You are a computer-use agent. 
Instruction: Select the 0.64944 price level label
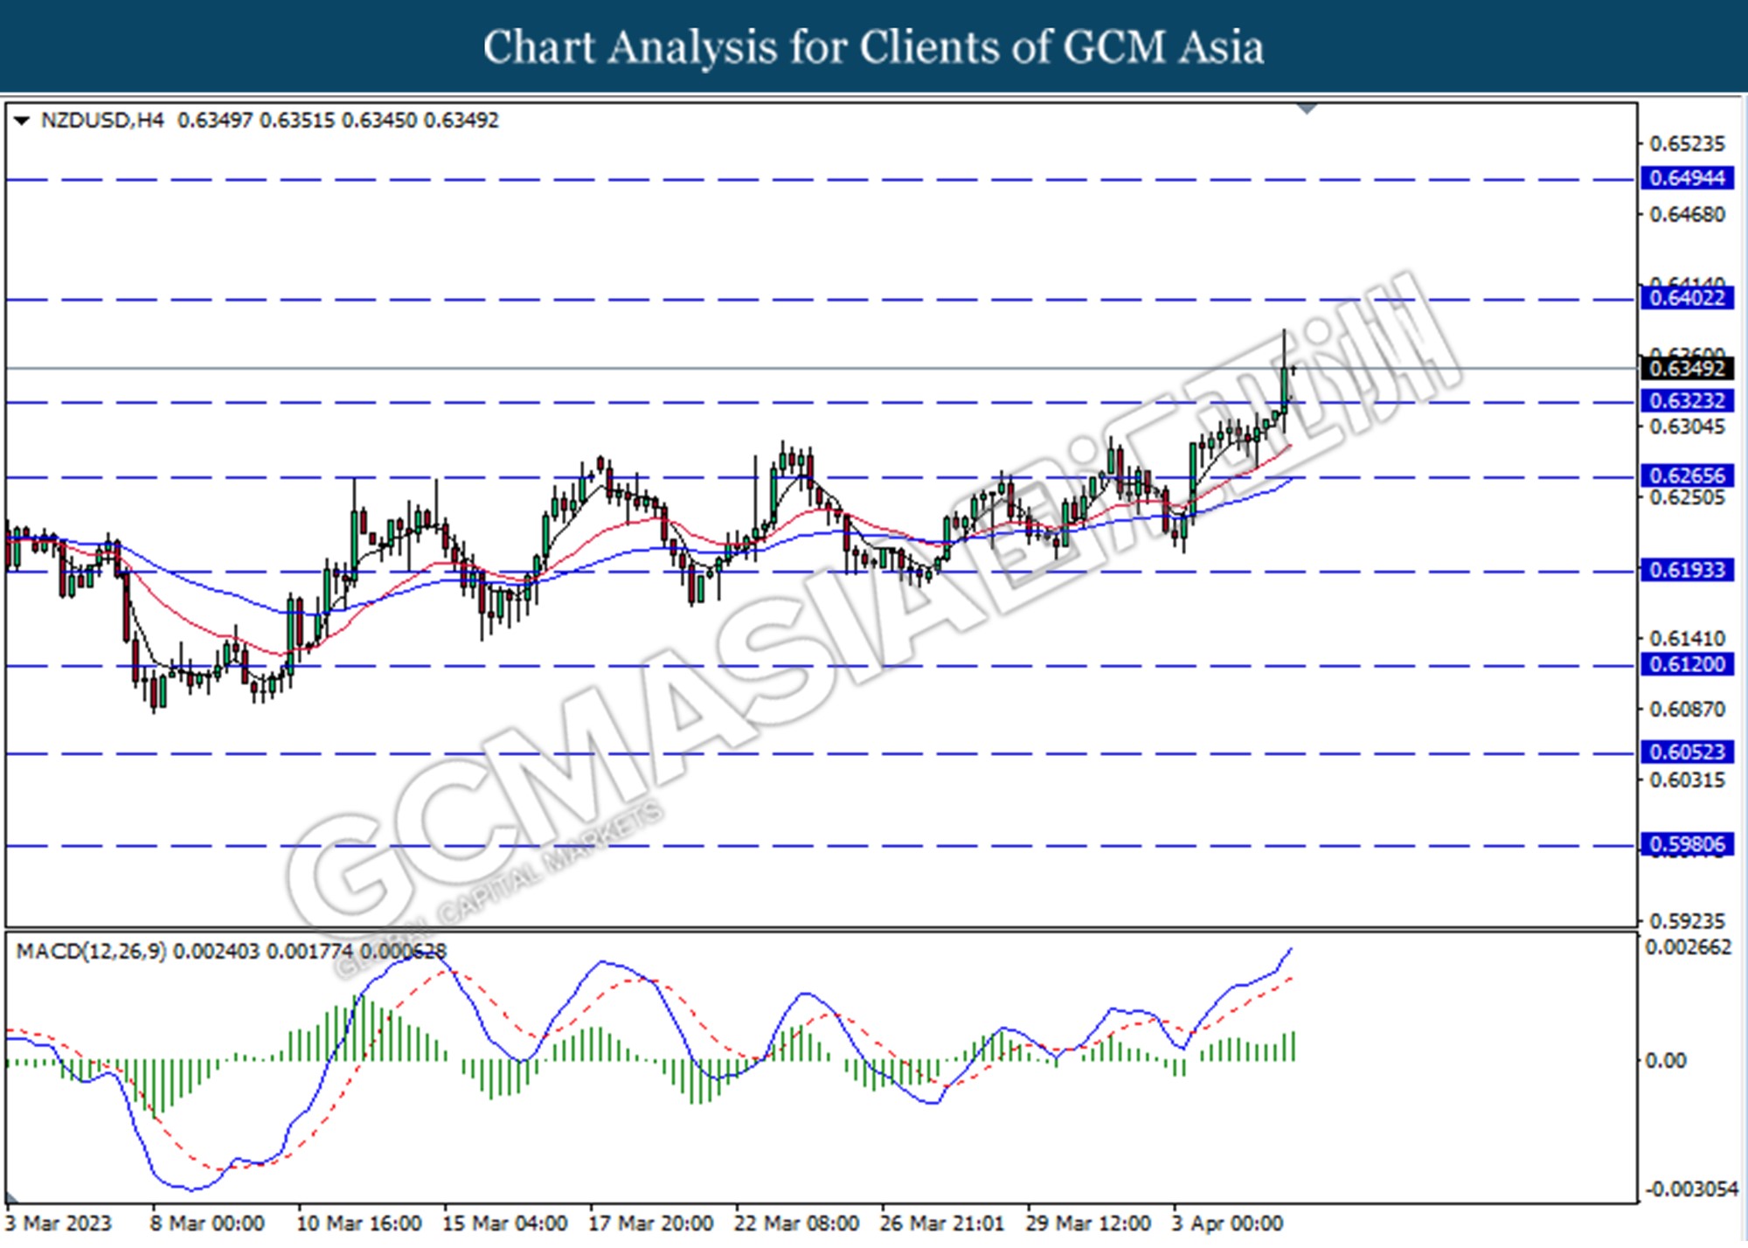pyautogui.click(x=1687, y=178)
